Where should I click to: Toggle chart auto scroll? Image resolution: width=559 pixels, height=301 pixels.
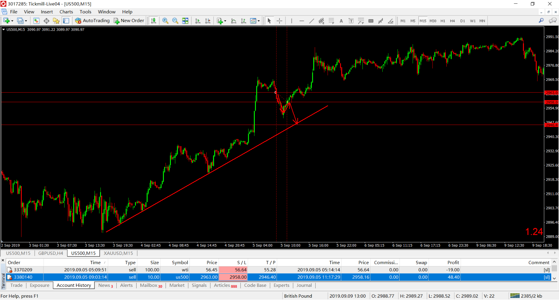198,21
